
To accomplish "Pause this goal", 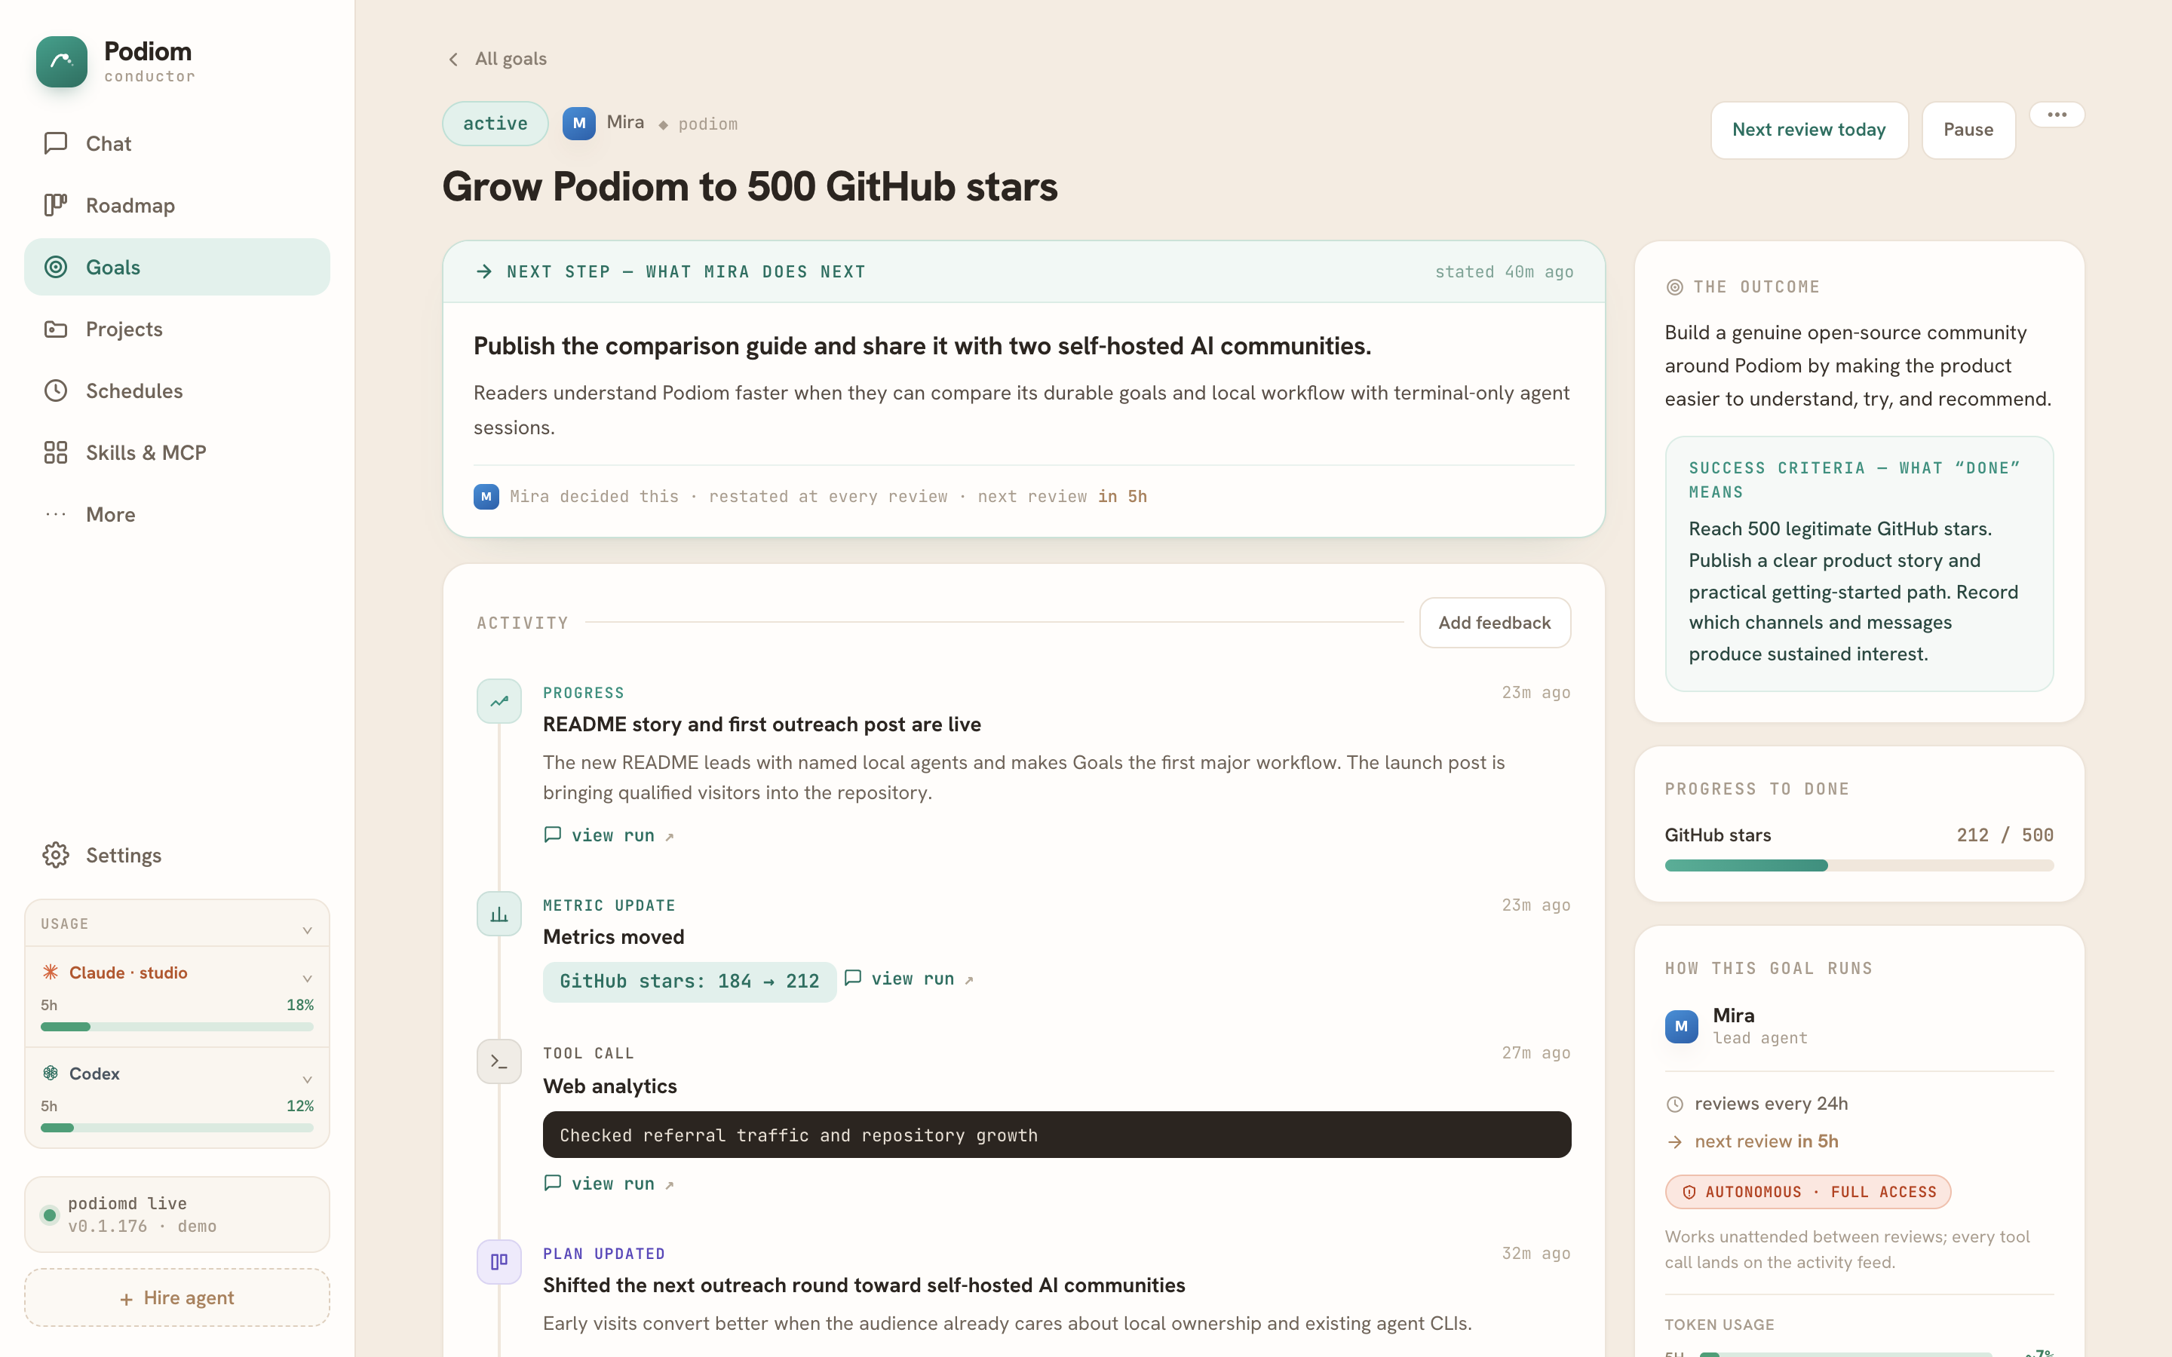I will click(x=1968, y=130).
